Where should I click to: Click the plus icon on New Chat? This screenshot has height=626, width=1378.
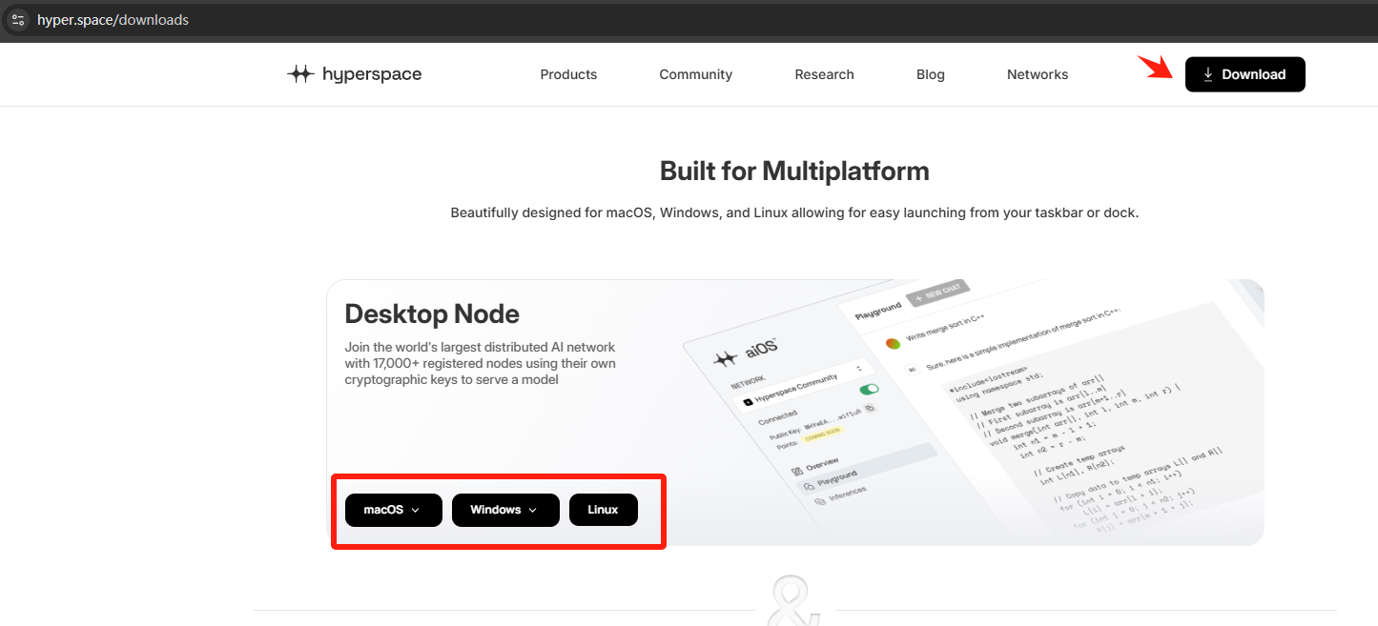(x=919, y=298)
